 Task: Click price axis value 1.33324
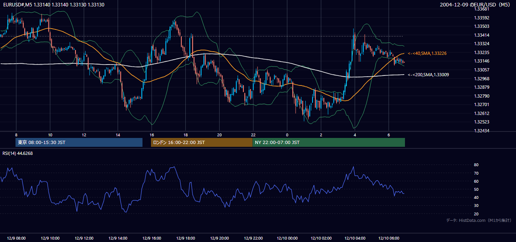[482, 44]
